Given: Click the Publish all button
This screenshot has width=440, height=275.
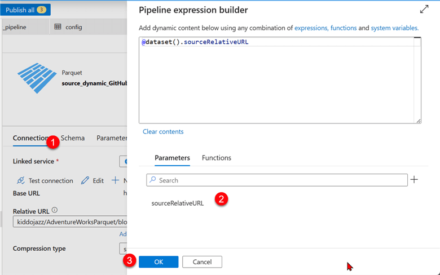Looking at the screenshot, I should (25, 10).
